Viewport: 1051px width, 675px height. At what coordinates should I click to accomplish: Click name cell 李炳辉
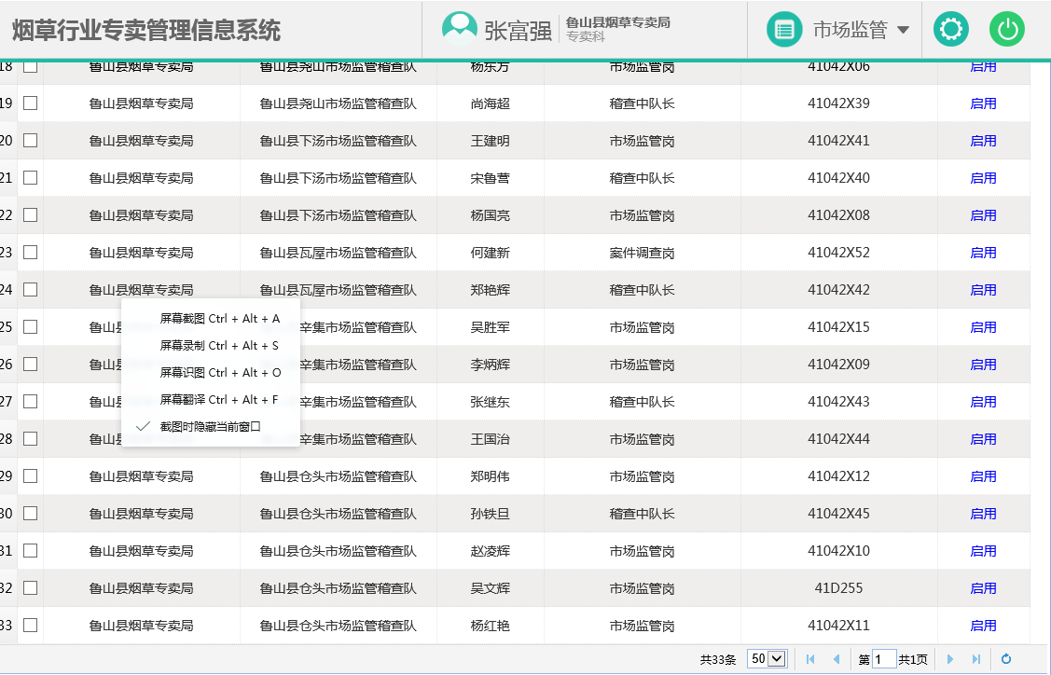(x=490, y=365)
